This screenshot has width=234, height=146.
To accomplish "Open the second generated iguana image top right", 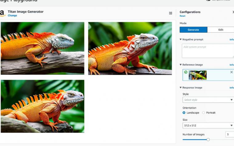I will [x=130, y=49].
